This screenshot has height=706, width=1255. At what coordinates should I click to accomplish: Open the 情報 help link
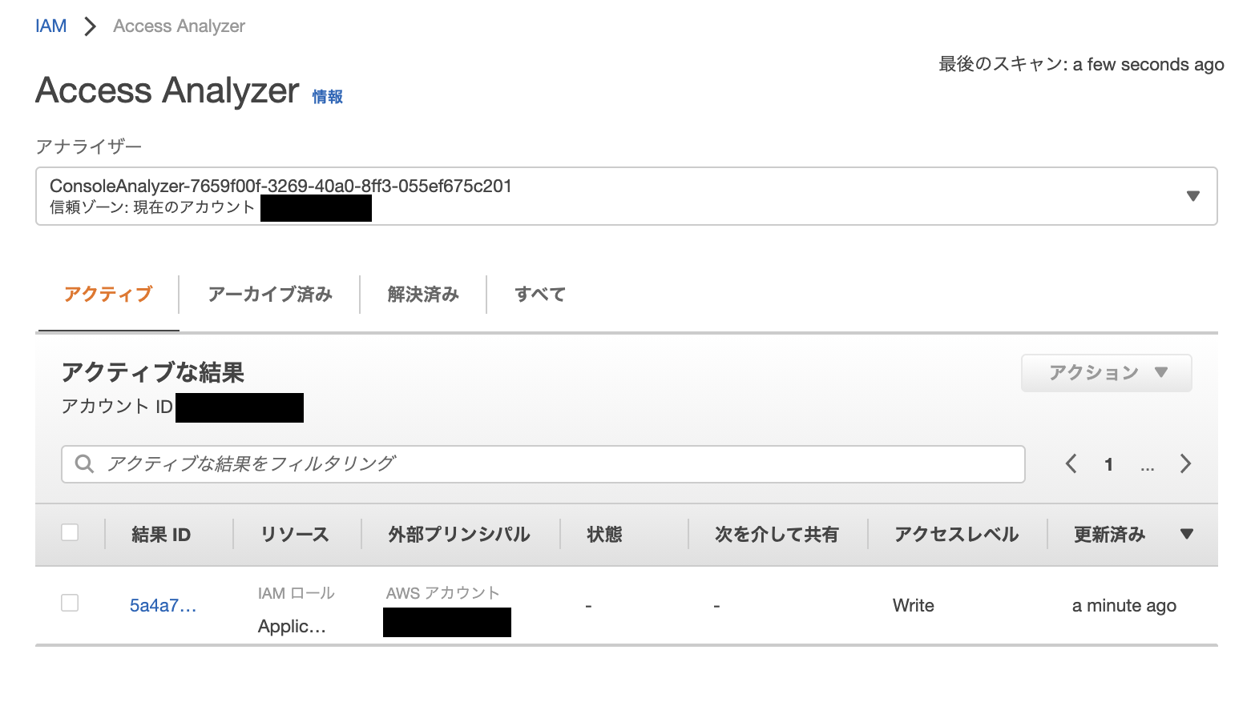pos(327,95)
